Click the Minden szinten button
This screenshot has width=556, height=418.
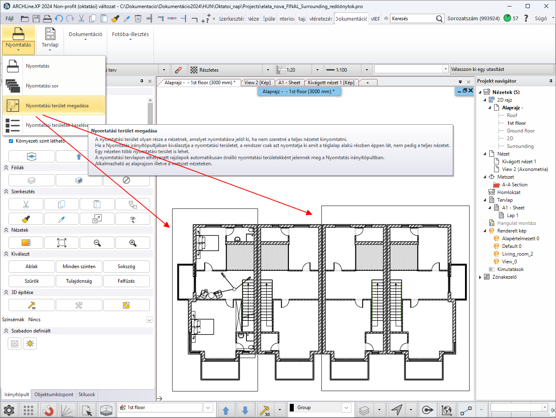79,267
